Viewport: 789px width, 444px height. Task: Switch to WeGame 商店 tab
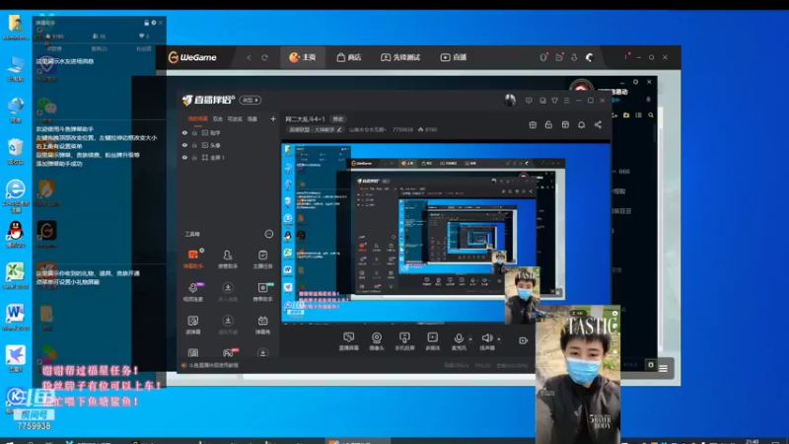348,57
